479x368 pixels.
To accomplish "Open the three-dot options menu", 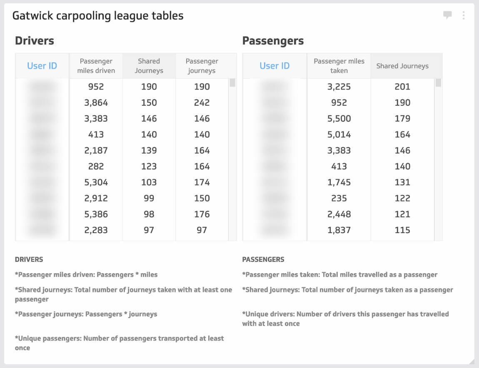I will [464, 15].
